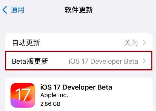Screen dimensions: 156x111
Task: Tap the number 17 in the icon
Action: pos(23,95)
